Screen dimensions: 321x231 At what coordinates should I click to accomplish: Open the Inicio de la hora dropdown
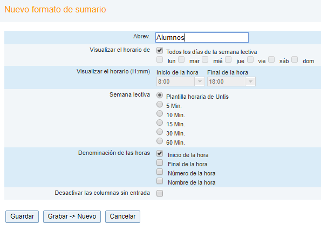pos(181,81)
